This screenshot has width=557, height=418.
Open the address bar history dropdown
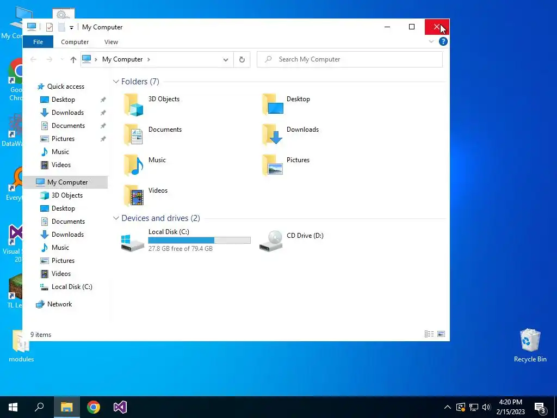226,60
